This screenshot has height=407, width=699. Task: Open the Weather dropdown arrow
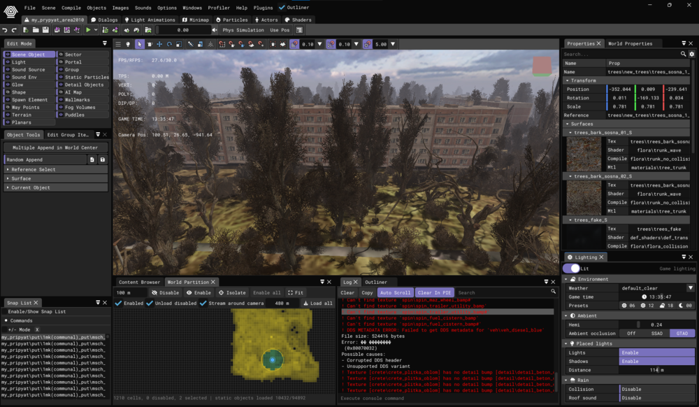(x=691, y=288)
